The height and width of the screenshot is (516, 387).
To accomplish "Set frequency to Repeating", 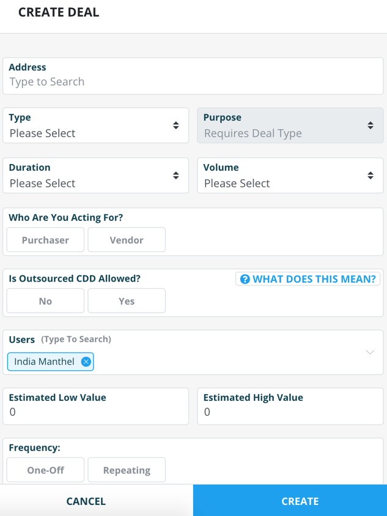I will [127, 470].
